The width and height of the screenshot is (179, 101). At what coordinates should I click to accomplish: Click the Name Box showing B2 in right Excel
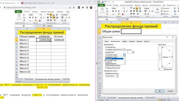(107, 19)
